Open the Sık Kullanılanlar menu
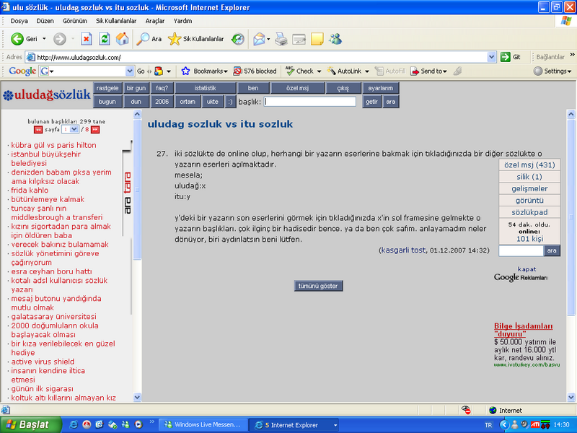Viewport: 577px width, 433px height. click(x=116, y=21)
